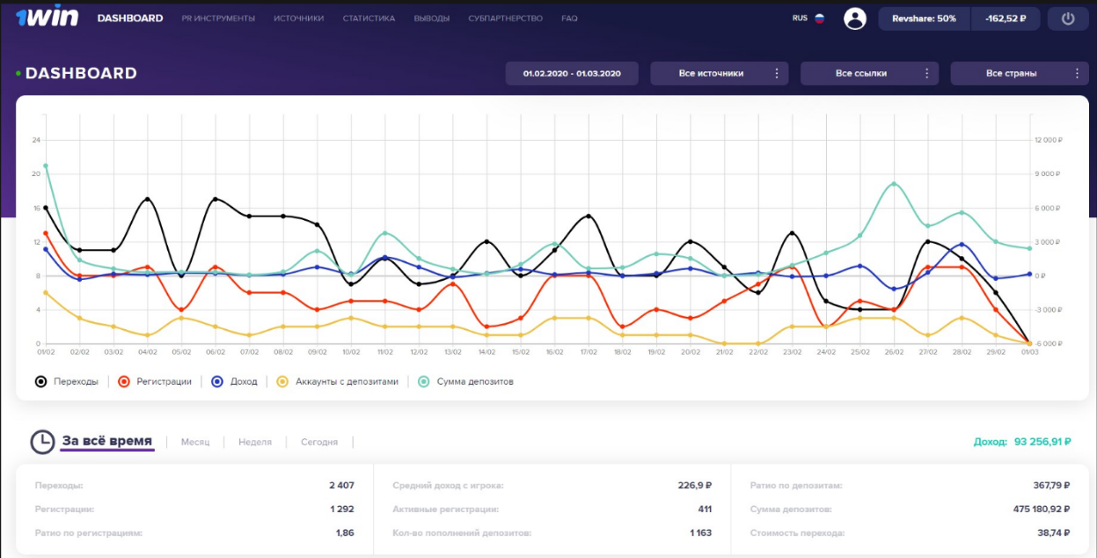Click the yellow Аккаунты с депозитами legend marker
The height and width of the screenshot is (558, 1097).
click(x=282, y=382)
